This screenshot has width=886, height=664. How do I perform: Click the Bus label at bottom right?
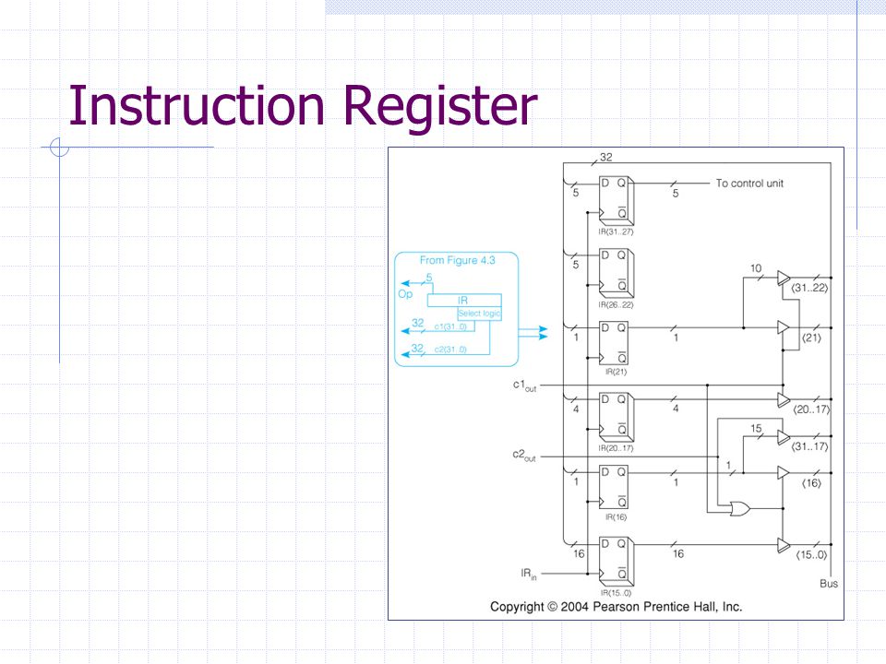coord(829,584)
